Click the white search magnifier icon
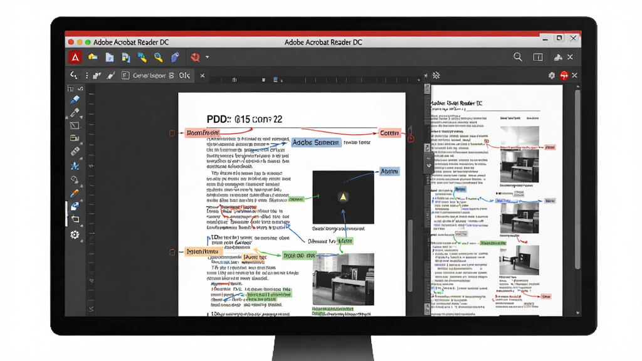642x361 pixels. tap(518, 57)
